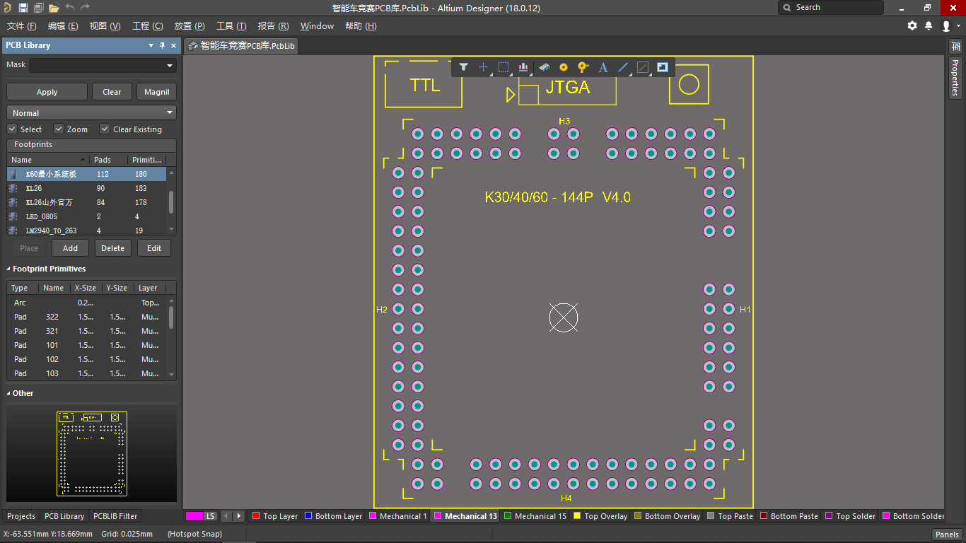Image resolution: width=966 pixels, height=543 pixels.
Task: Click the Save icon in title bar
Action: [23, 8]
